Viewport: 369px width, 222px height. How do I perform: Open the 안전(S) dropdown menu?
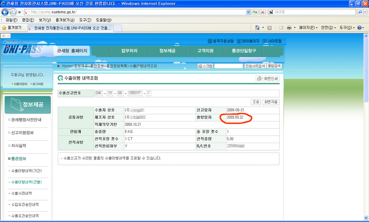pyautogui.click(x=328, y=28)
